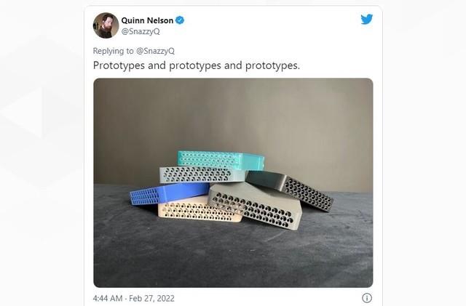The width and height of the screenshot is (466, 306).
Task: Follow the @SnazzyQ mention after Replying to
Action: [x=155, y=51]
